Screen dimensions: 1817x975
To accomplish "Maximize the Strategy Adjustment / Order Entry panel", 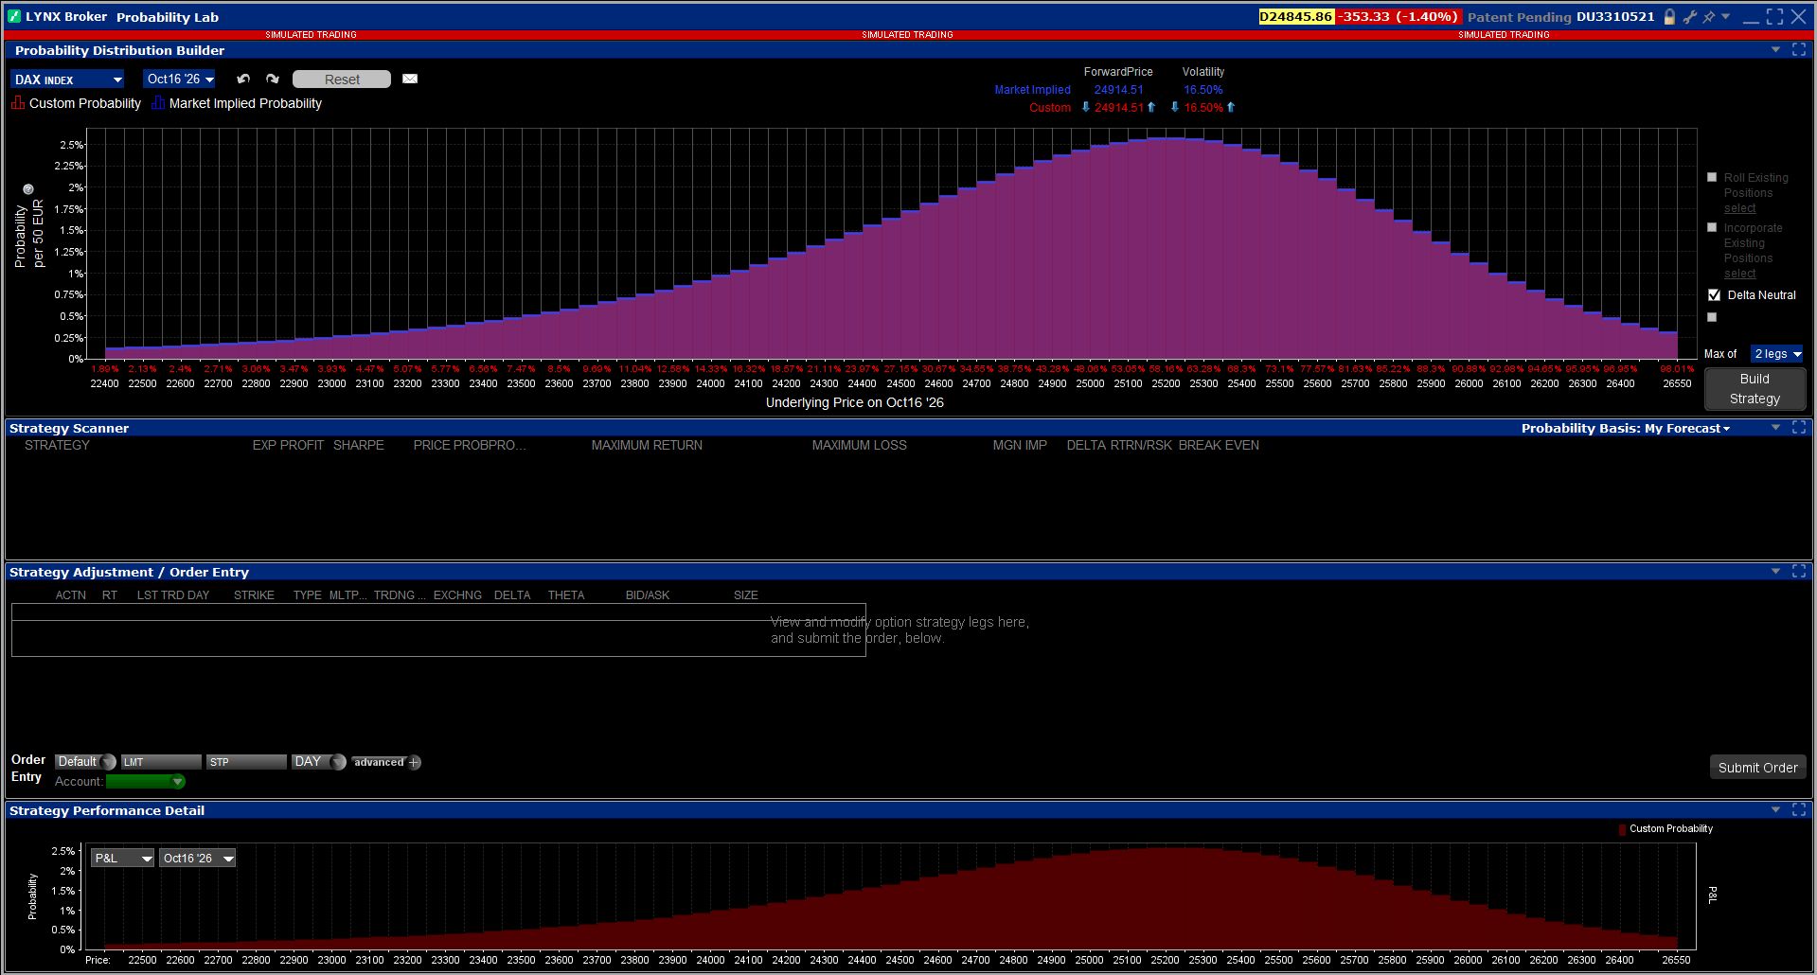I will 1799,572.
